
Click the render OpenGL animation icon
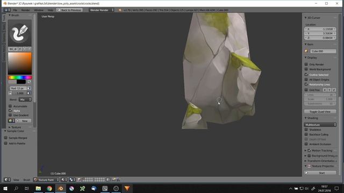[x=118, y=180]
